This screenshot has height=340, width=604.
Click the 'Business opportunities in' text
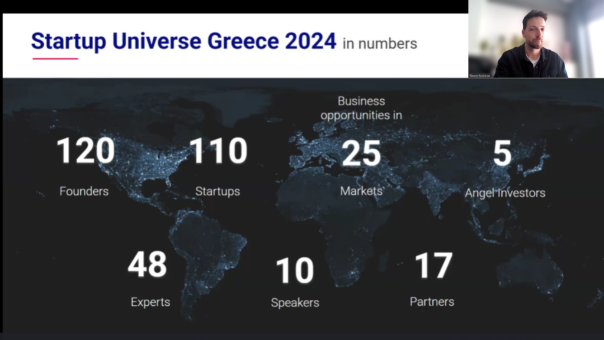coord(361,108)
